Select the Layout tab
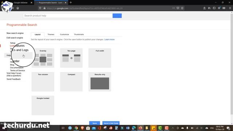The width and height of the screenshot is (233, 131). point(37,35)
